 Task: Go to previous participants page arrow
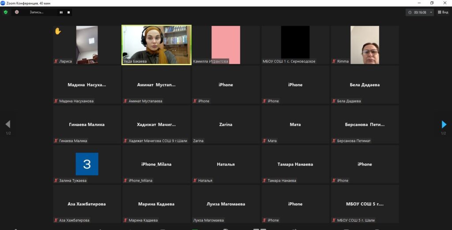(8, 124)
